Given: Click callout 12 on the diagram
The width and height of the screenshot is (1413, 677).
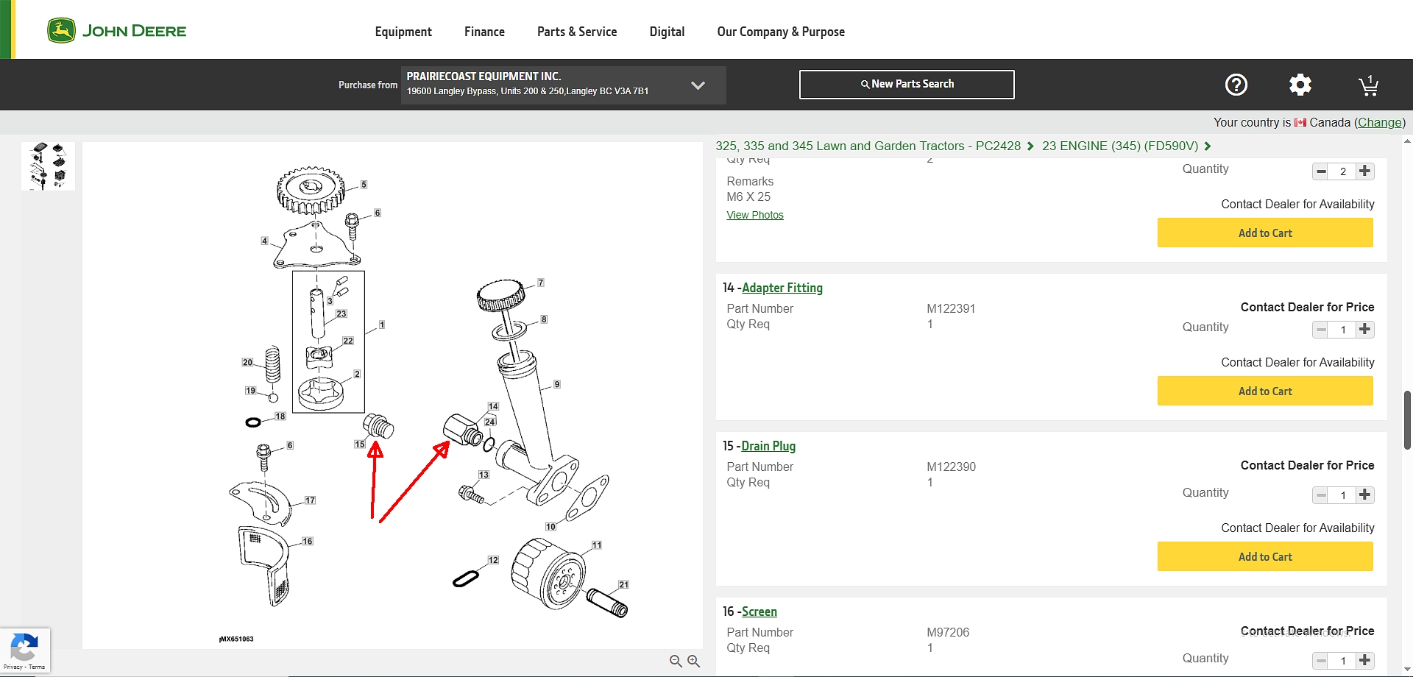Looking at the screenshot, I should [x=493, y=560].
